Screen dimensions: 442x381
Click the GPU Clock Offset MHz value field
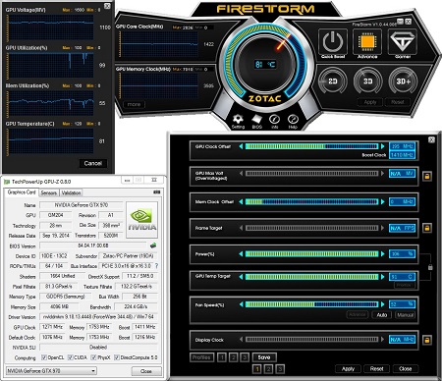coord(402,146)
